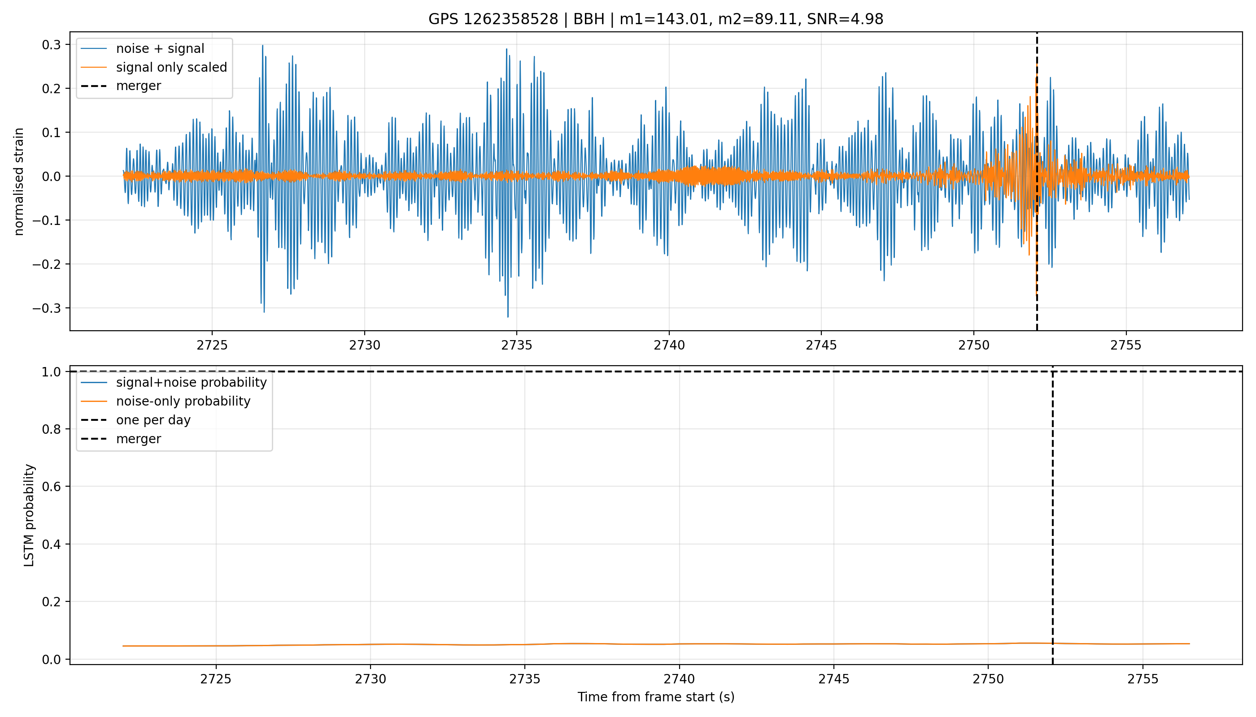Click the horizontal dashed one-per-day threshold line

pyautogui.click(x=656, y=371)
